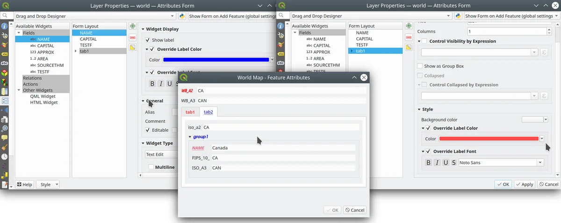Image resolution: width=561 pixels, height=223 pixels.
Task: Open the Noto Sans font family dropdown
Action: pyautogui.click(x=540, y=163)
